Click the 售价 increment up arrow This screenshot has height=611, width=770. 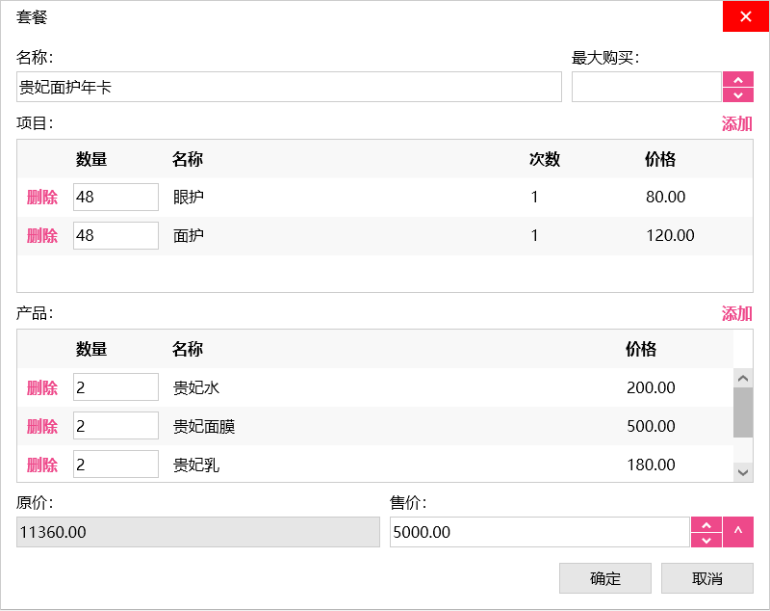[x=706, y=524]
